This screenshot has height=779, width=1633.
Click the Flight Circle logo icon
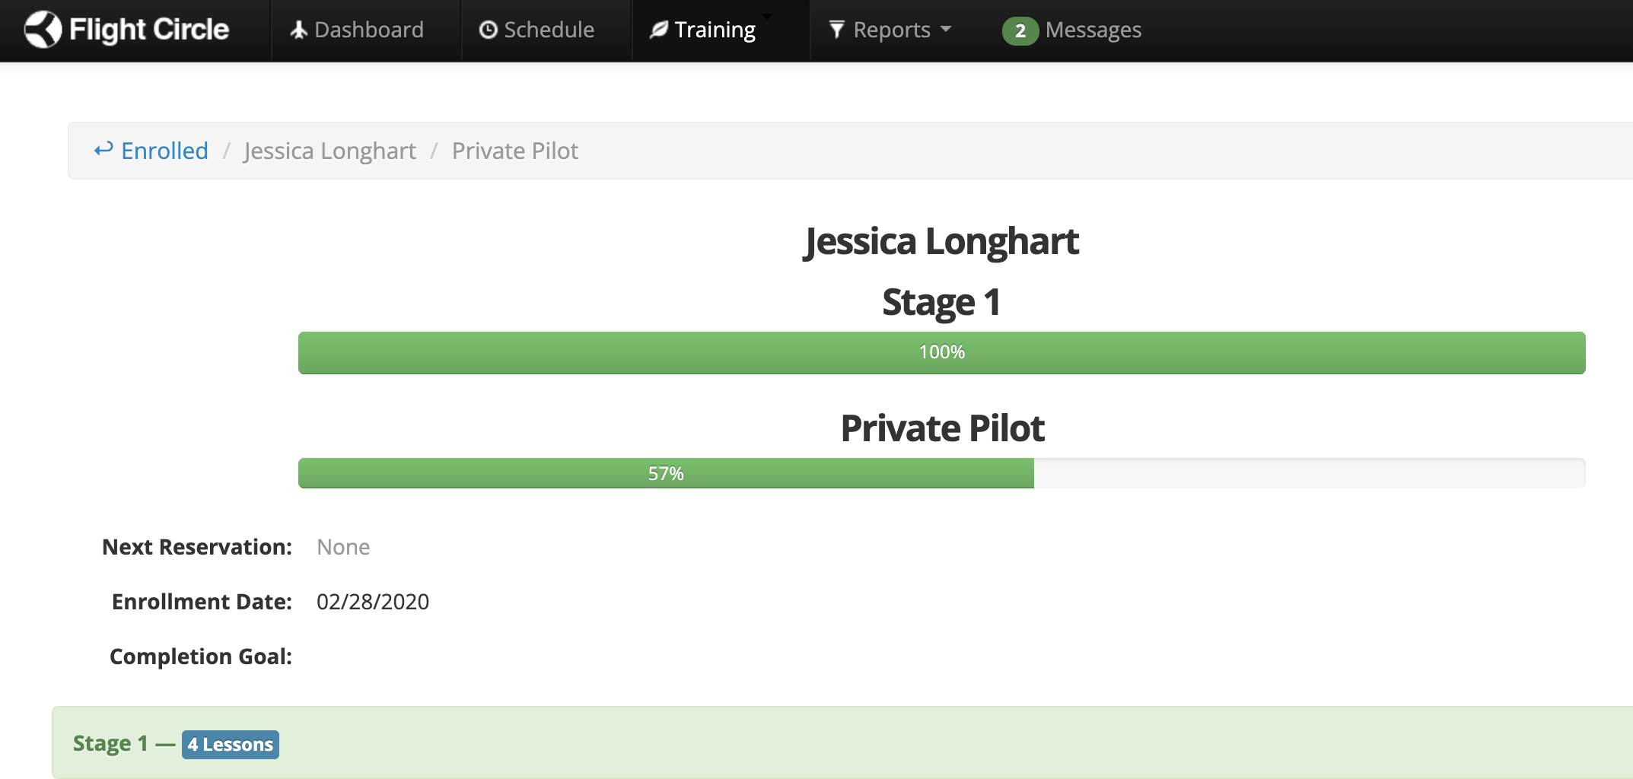tap(43, 30)
